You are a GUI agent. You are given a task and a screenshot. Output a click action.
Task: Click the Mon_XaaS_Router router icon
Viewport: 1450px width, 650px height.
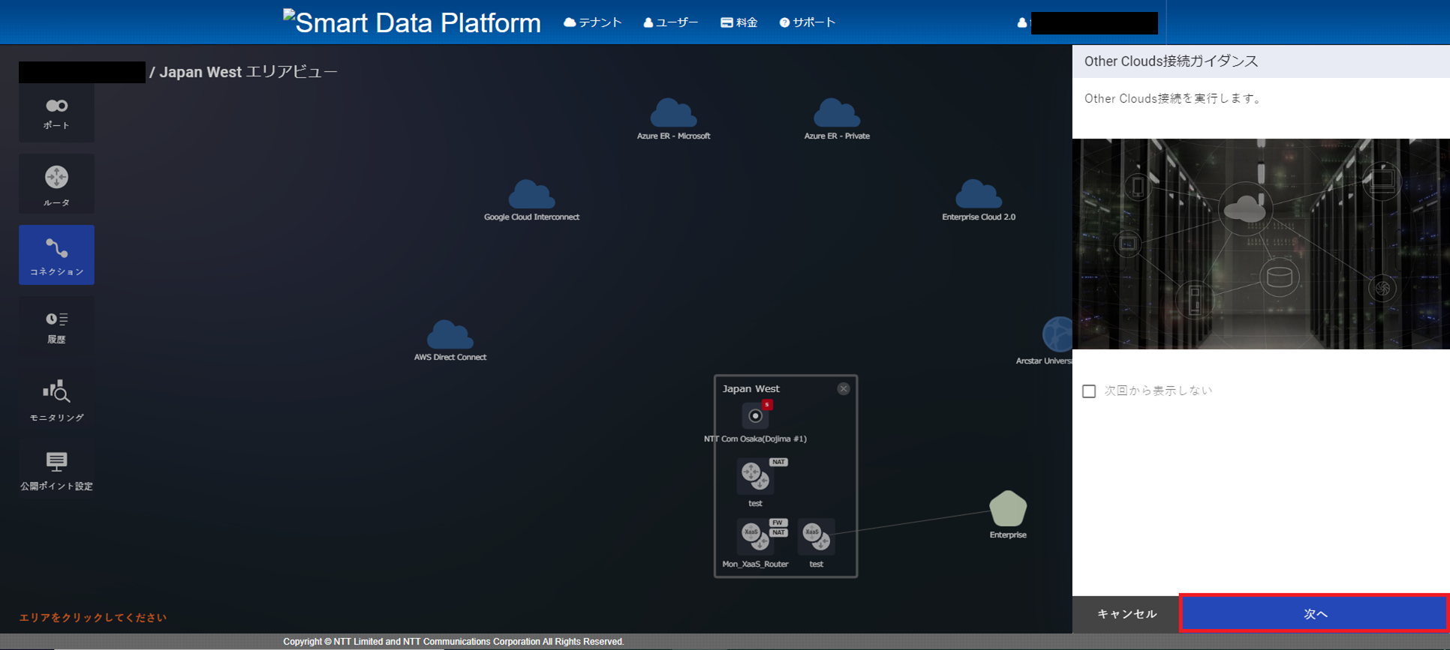pos(754,535)
